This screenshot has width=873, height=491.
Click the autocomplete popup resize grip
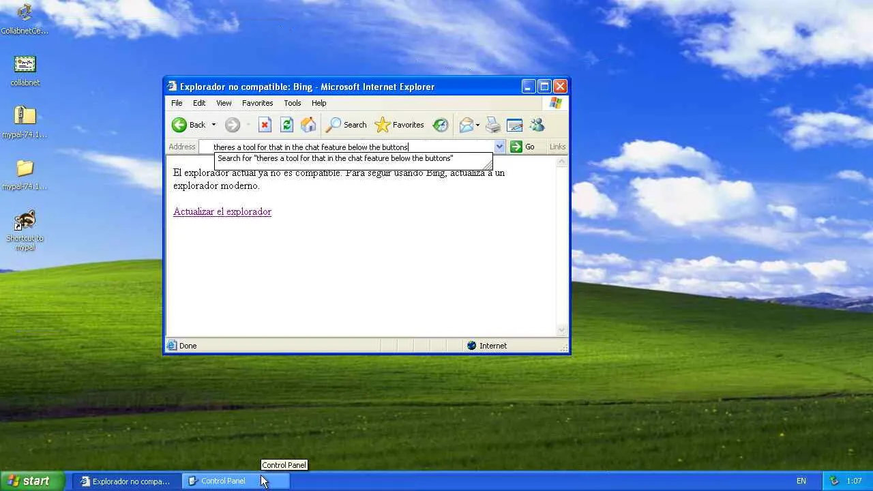pyautogui.click(x=488, y=164)
